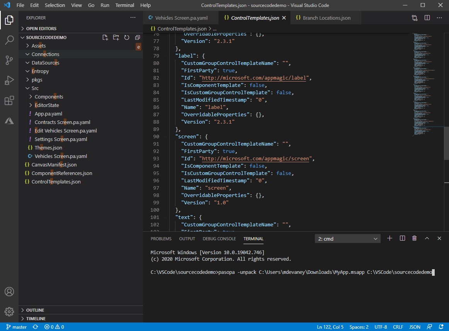The image size is (449, 331).
Task: Click the "Ln 122, Col 5" indicator
Action: [x=330, y=327]
